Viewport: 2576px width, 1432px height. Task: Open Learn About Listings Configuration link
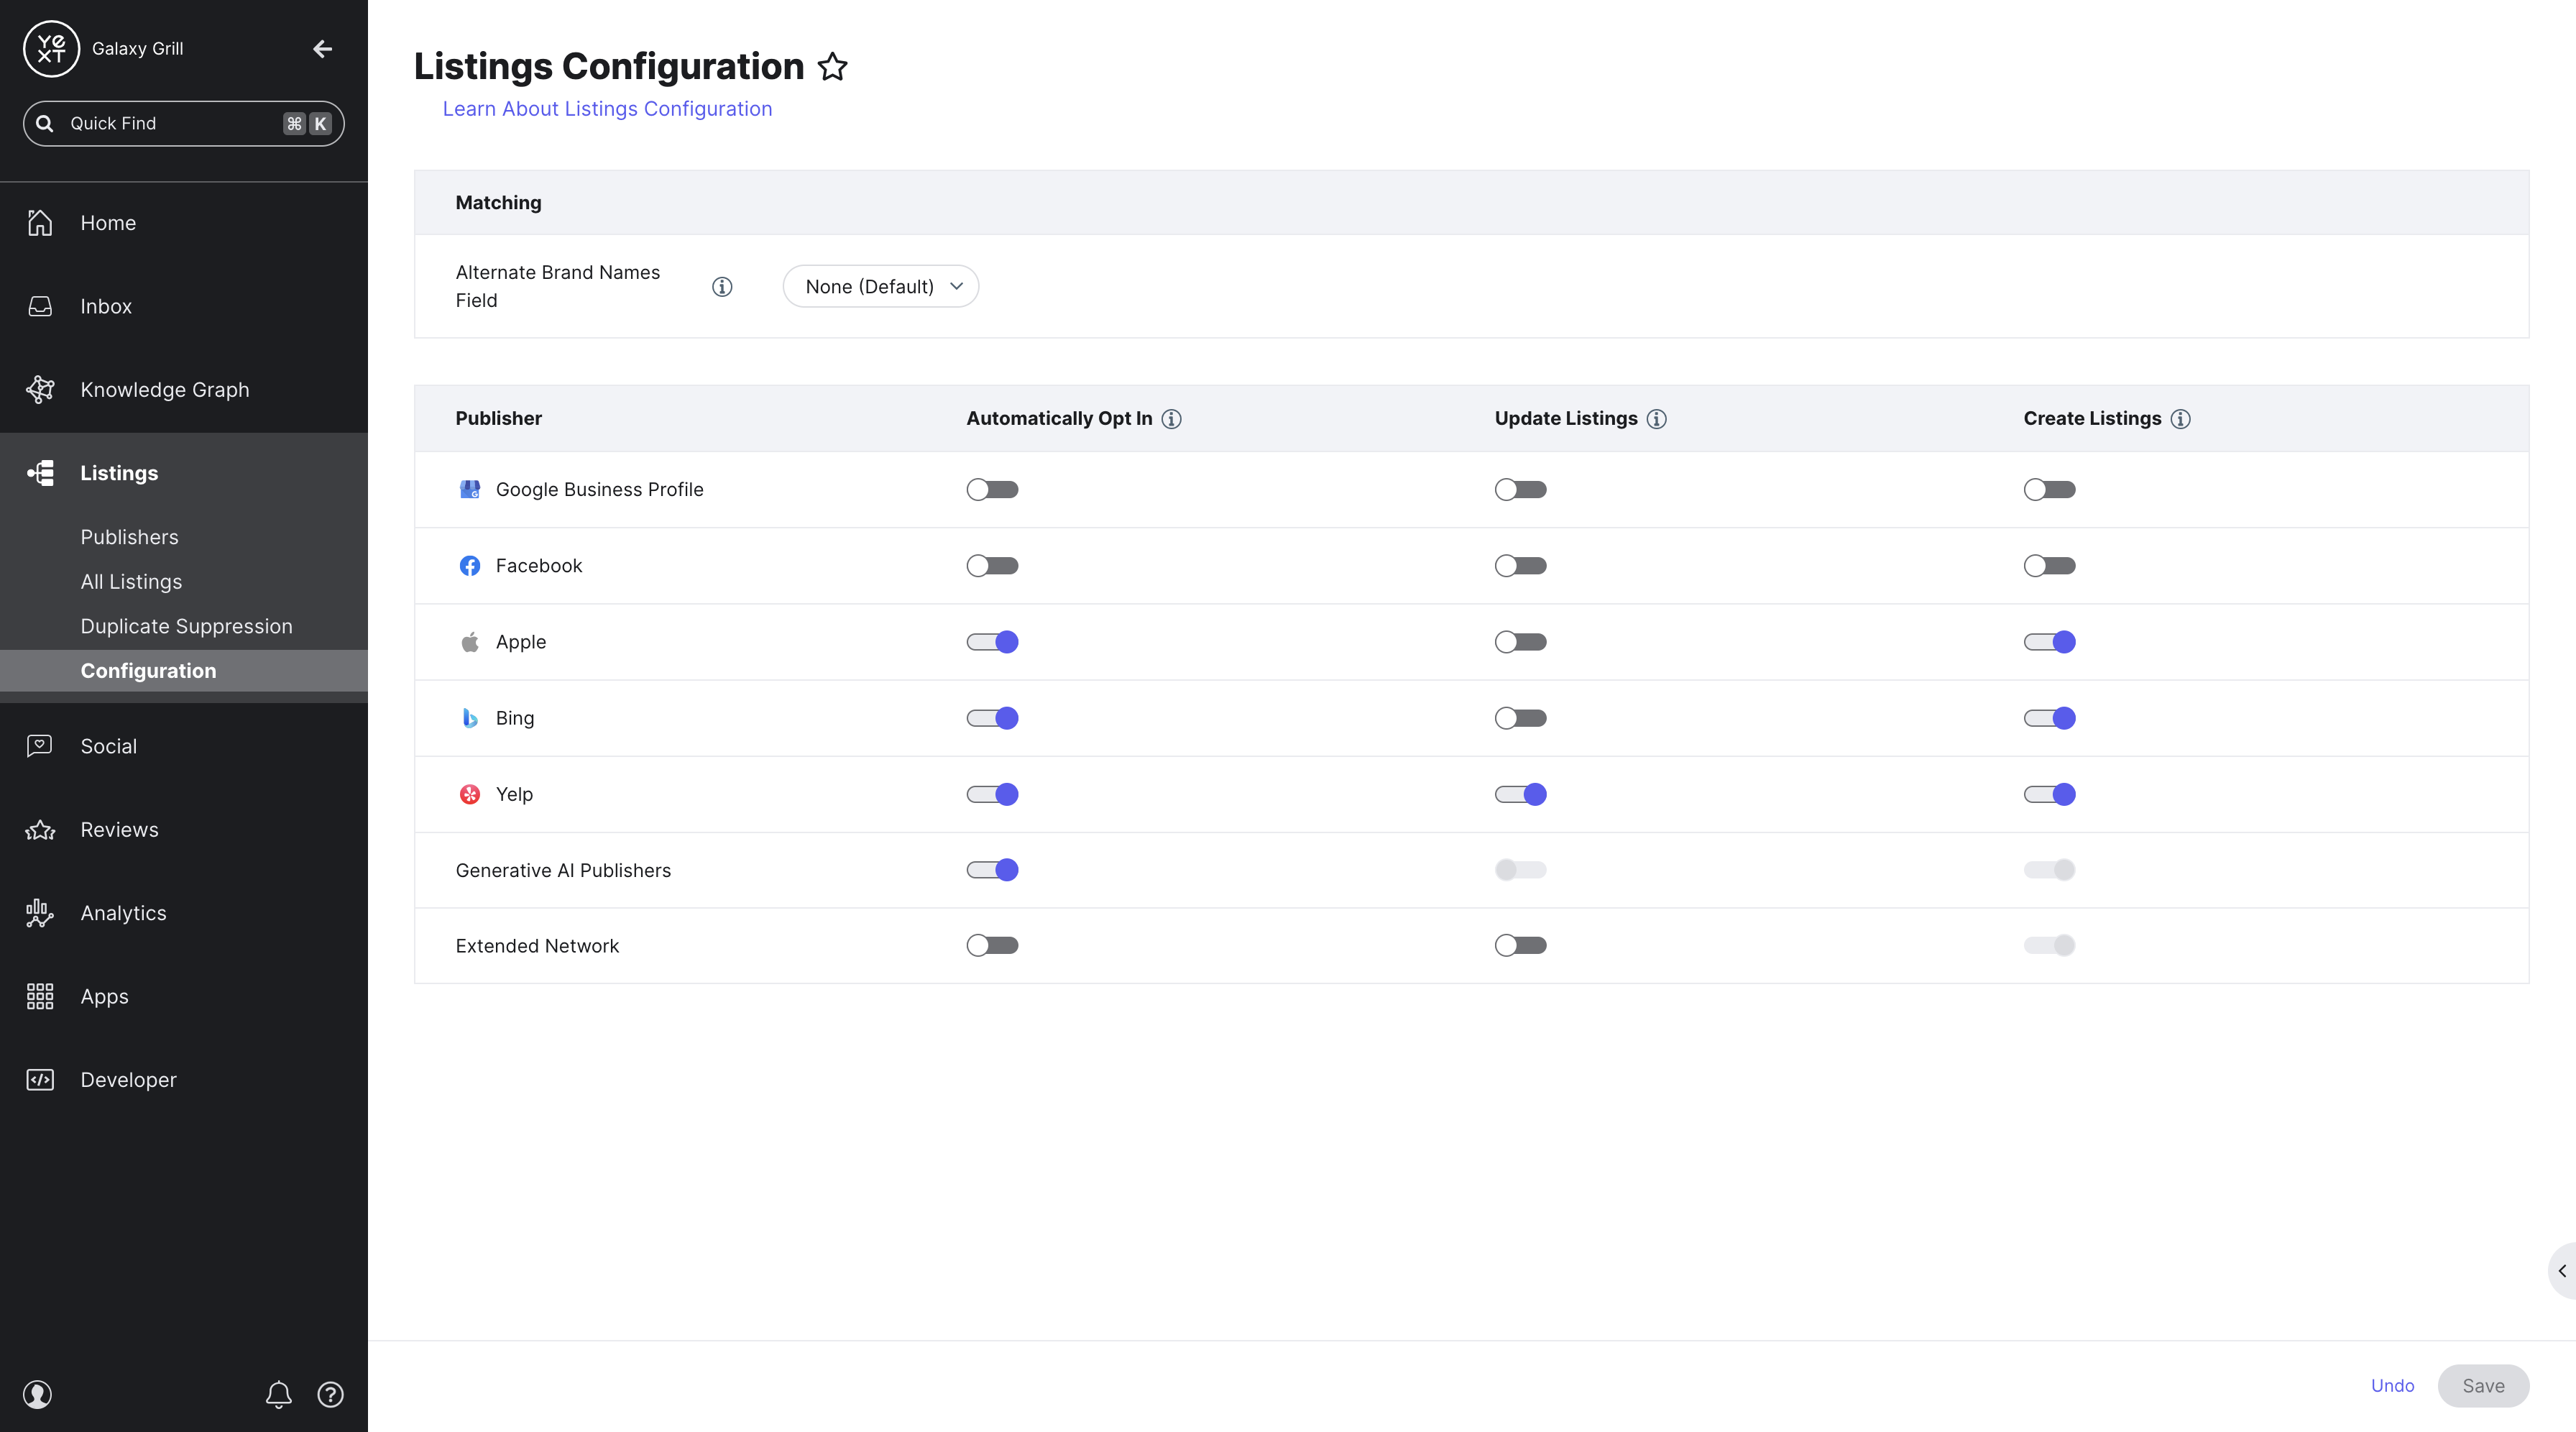(607, 109)
